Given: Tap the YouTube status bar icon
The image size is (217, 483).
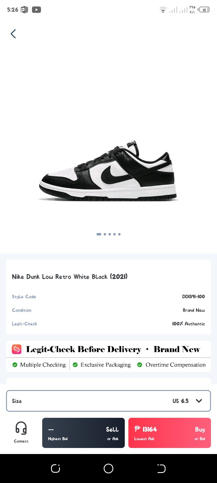Looking at the screenshot, I should (x=36, y=10).
